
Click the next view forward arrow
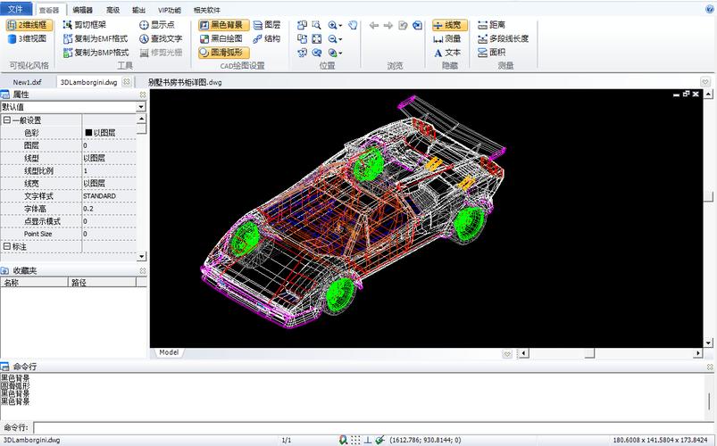pyautogui.click(x=388, y=25)
